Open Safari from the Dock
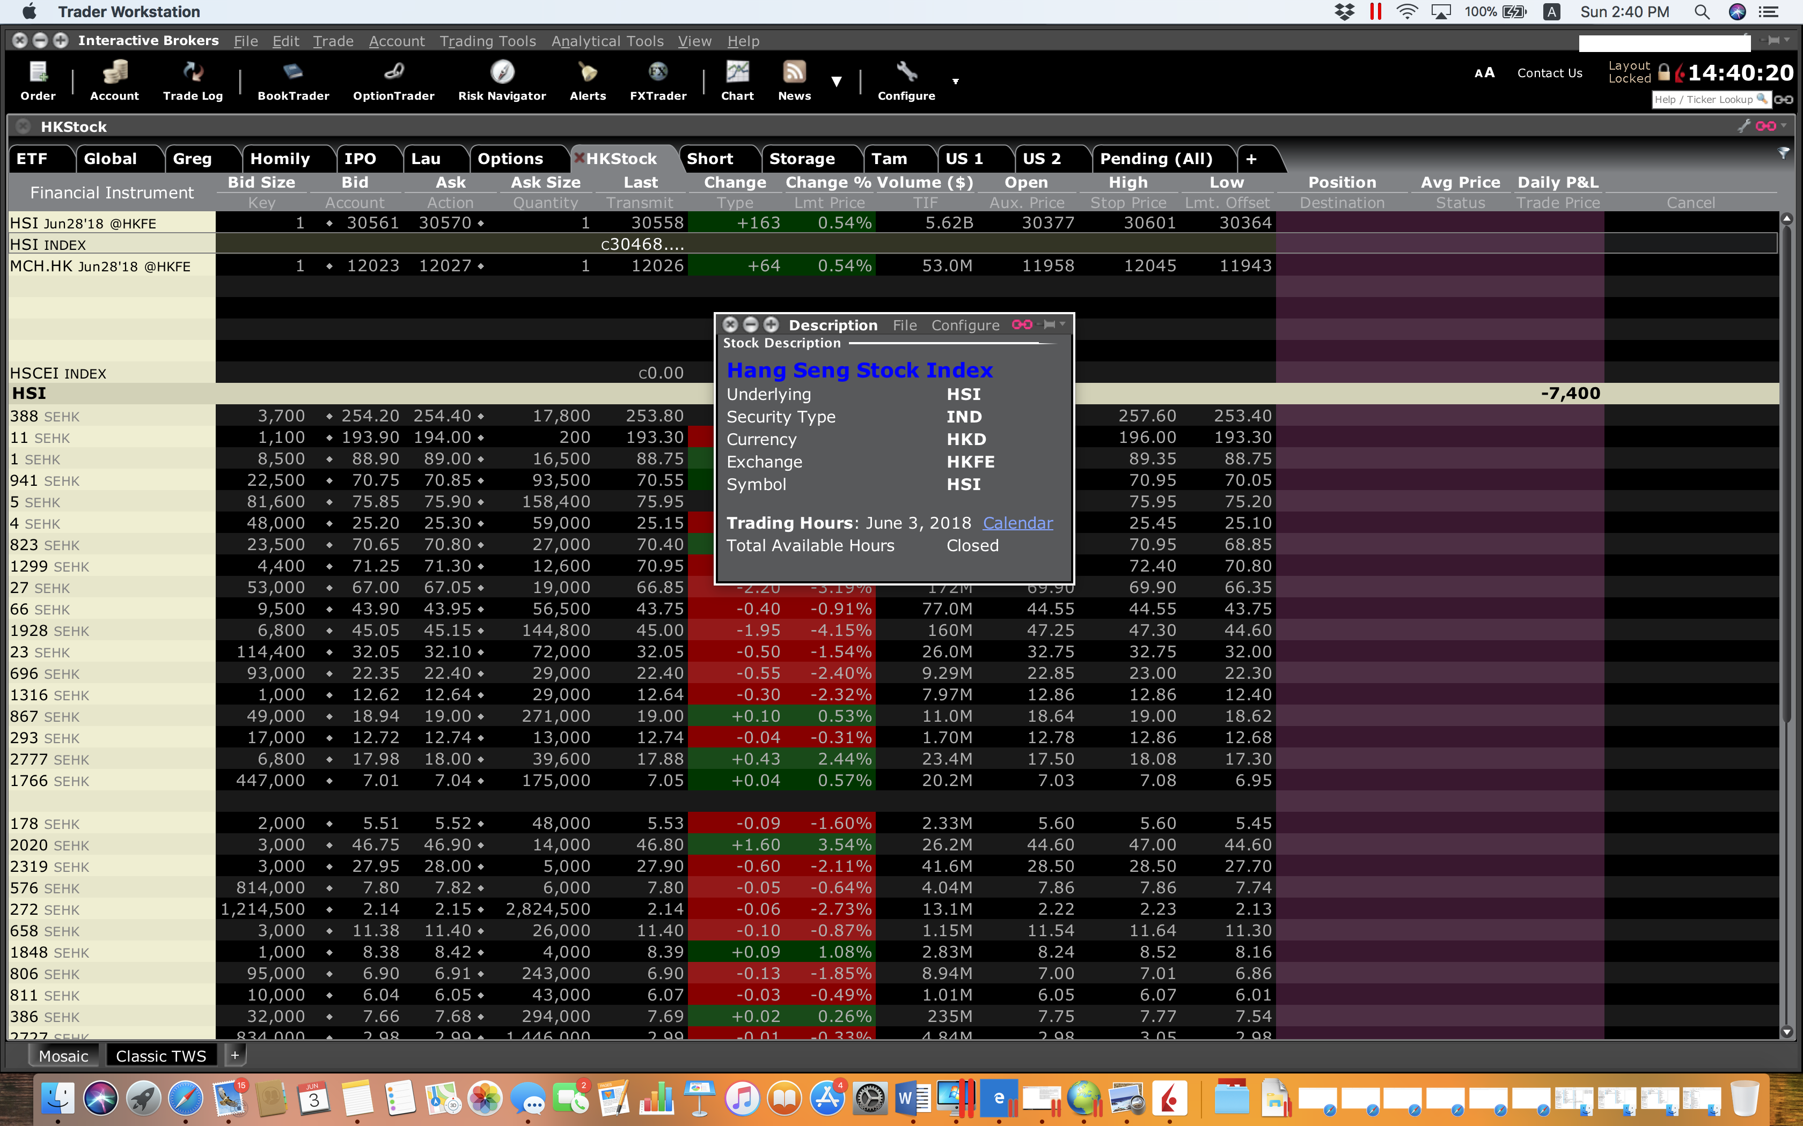The image size is (1803, 1126). point(185,1098)
